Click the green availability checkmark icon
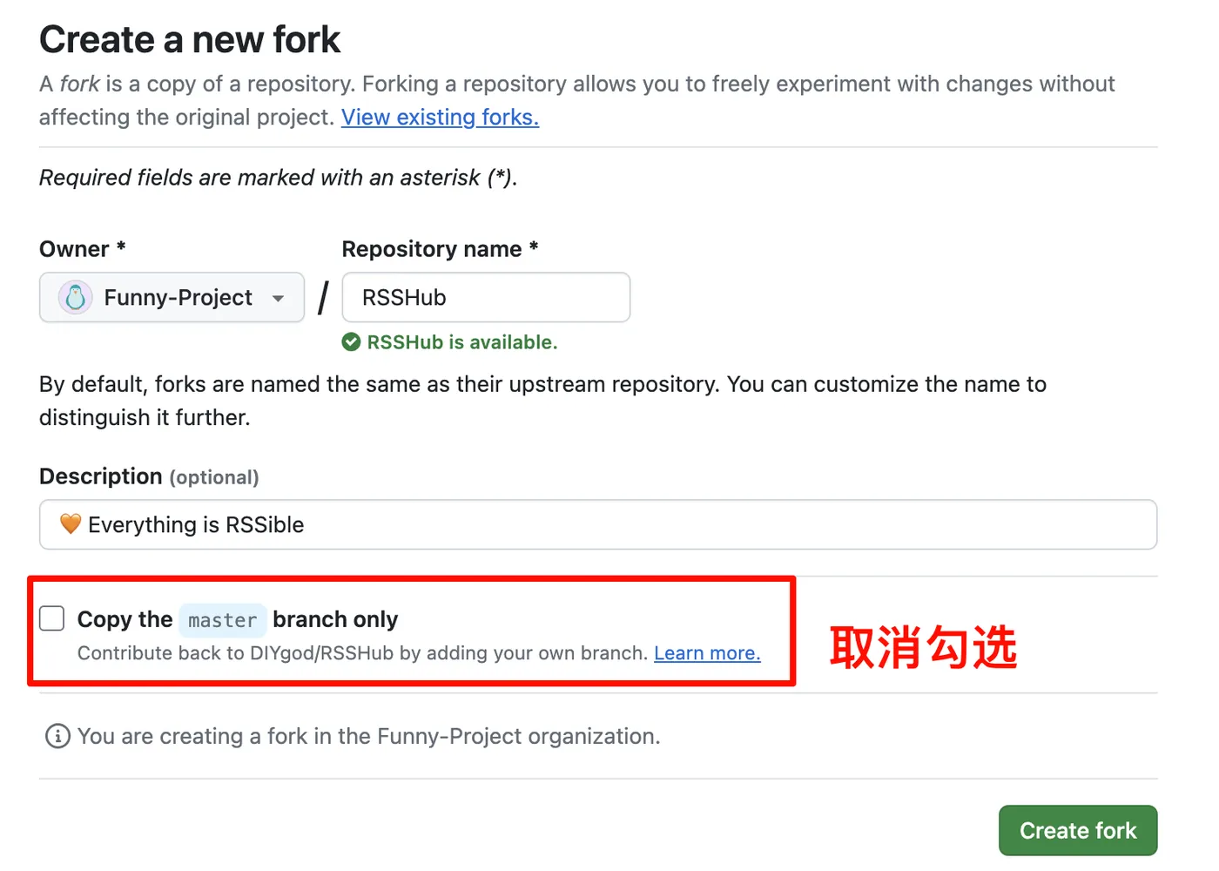1219x871 pixels. click(351, 342)
